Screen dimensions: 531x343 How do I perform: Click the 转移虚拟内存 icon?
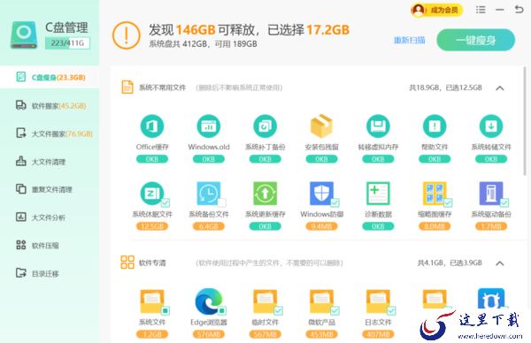pyautogui.click(x=378, y=126)
